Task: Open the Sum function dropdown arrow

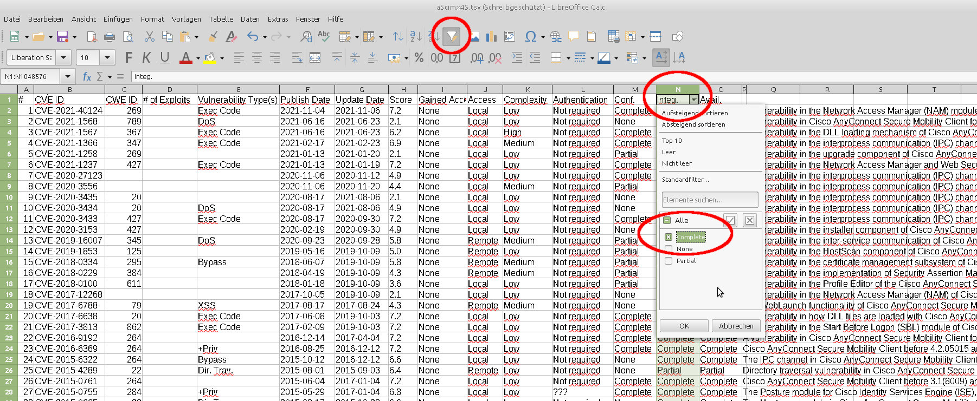Action: pos(110,77)
